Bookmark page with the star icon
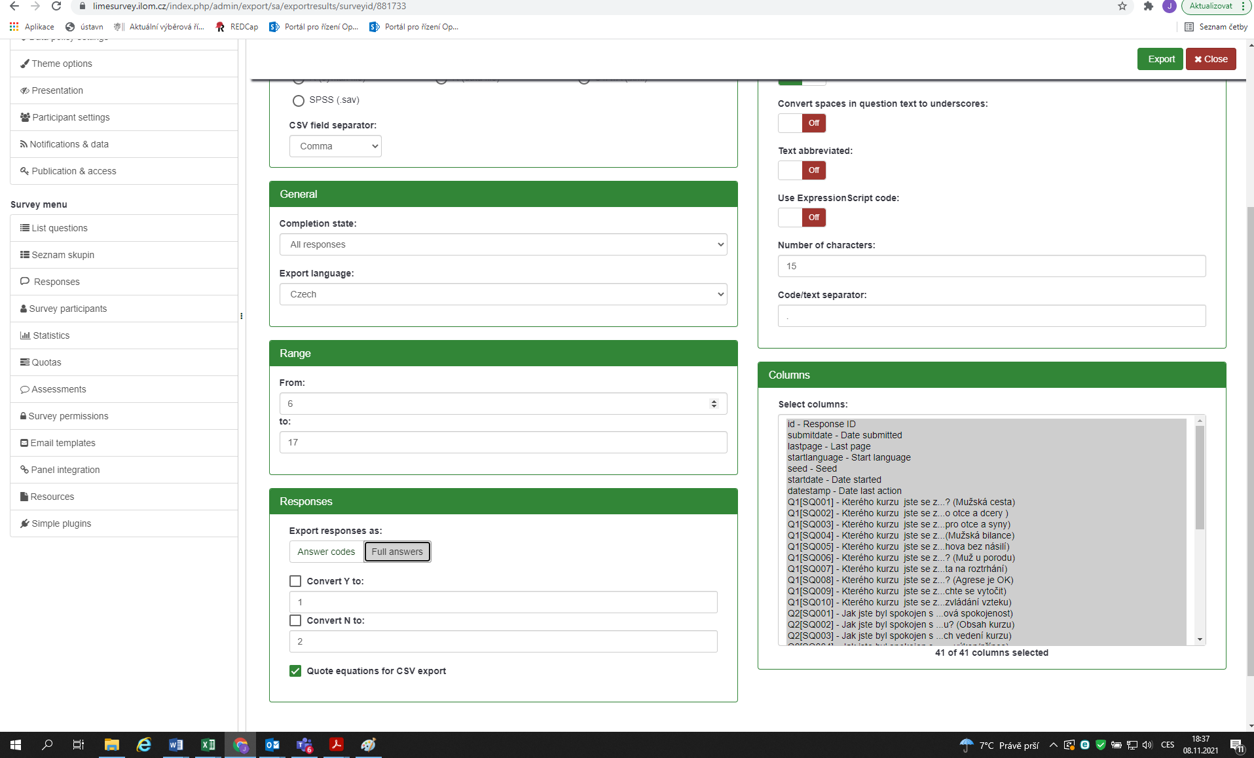Screen dimensions: 1254x758 [x=1122, y=6]
